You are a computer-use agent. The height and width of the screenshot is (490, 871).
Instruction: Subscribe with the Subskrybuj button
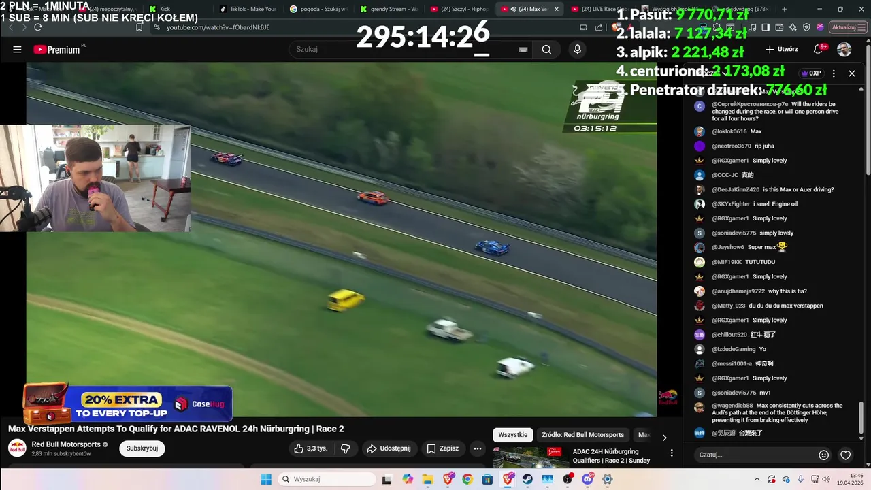[x=142, y=448]
